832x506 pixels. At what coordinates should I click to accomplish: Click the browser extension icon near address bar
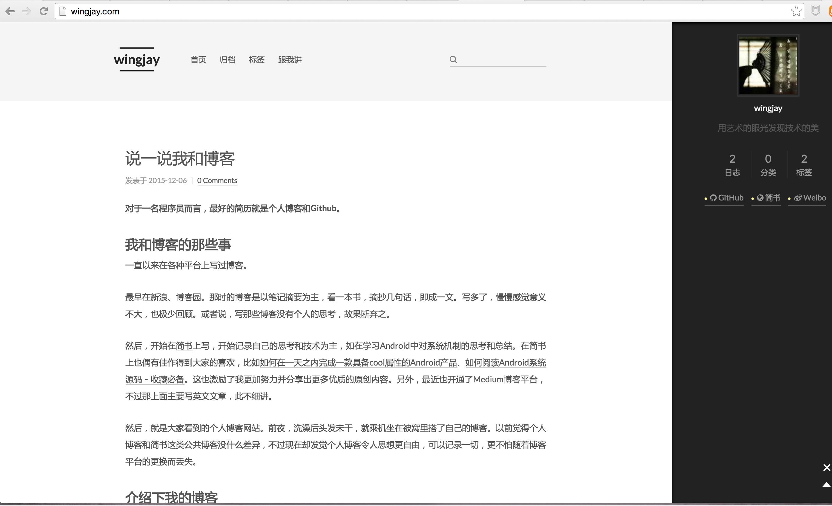point(816,11)
